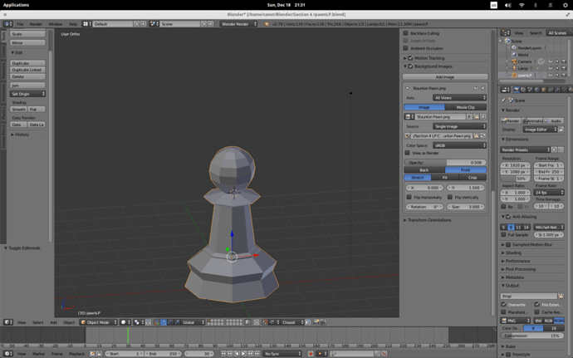Click the Lamp object icon in outliner
The height and width of the screenshot is (358, 573).
click(x=515, y=67)
